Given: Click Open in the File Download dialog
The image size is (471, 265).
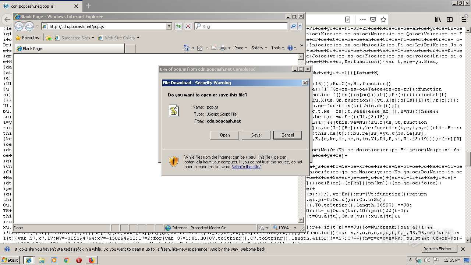Looking at the screenshot, I should [225, 135].
